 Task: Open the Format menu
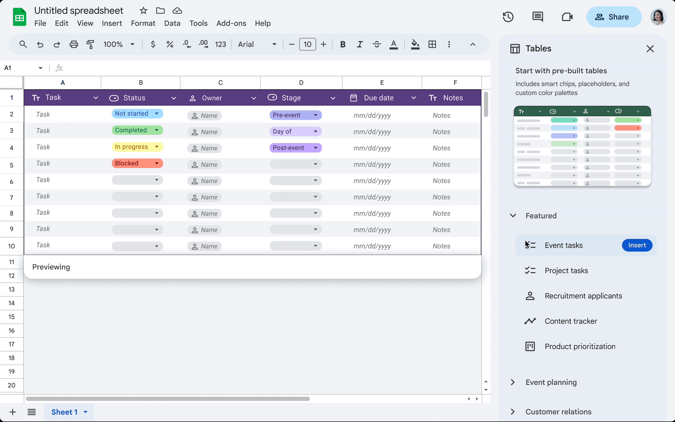[x=143, y=23]
